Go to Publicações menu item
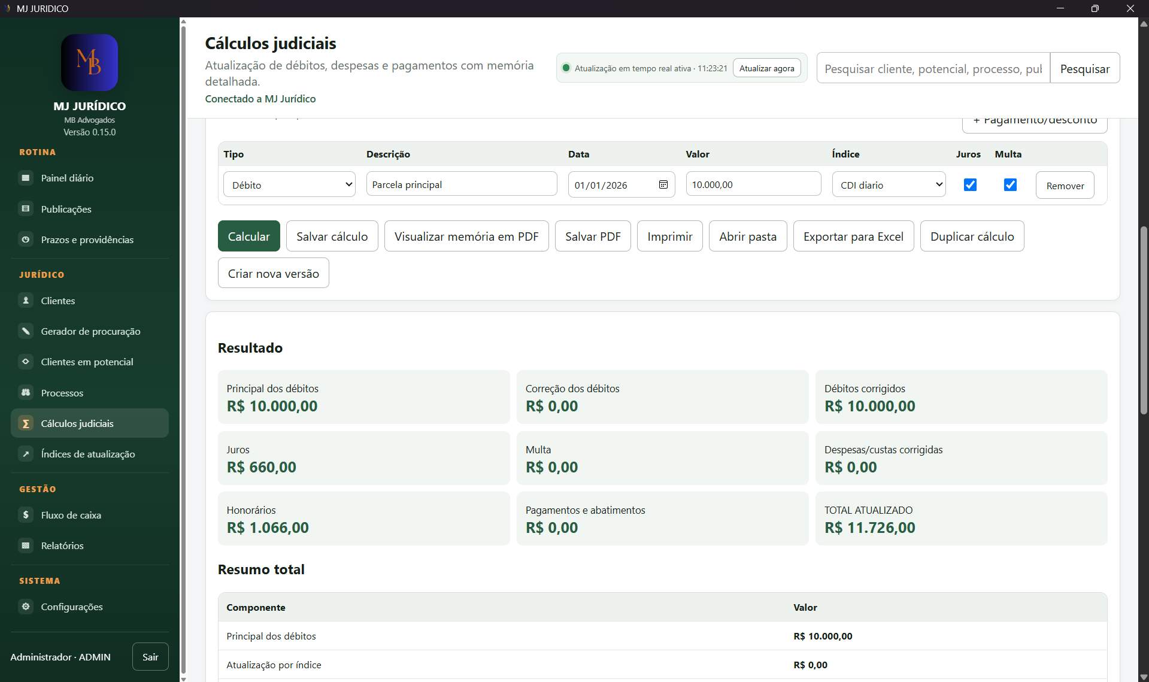 [x=90, y=209]
